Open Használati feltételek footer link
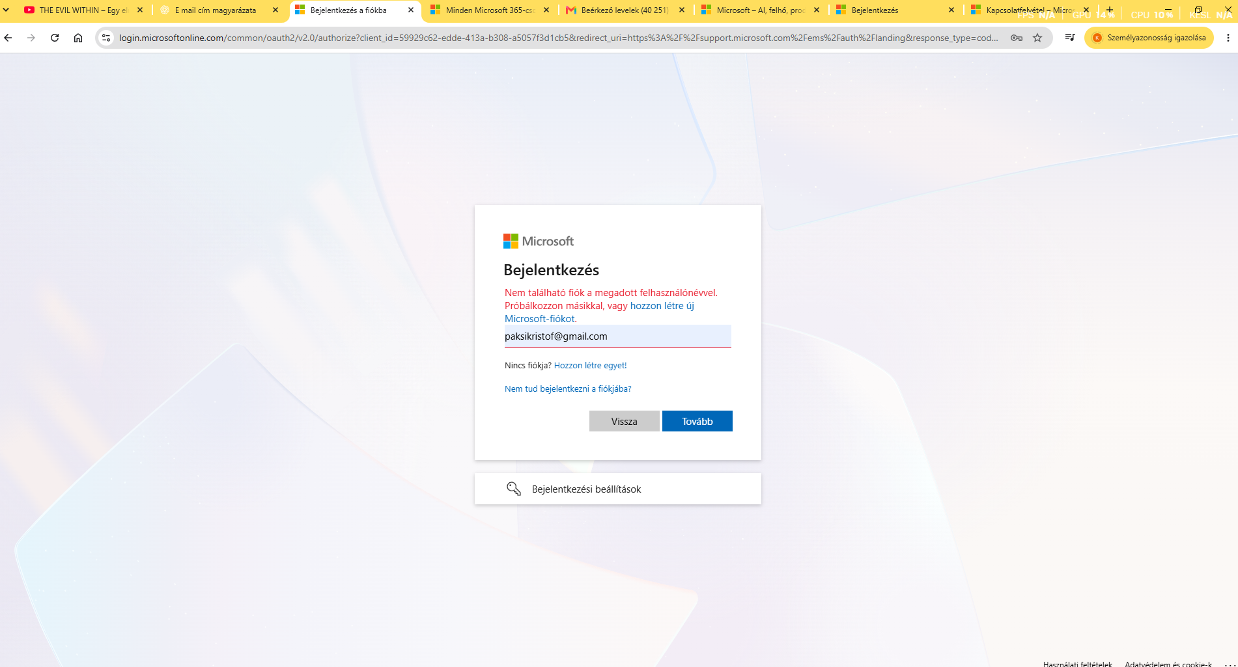 pyautogui.click(x=1078, y=664)
